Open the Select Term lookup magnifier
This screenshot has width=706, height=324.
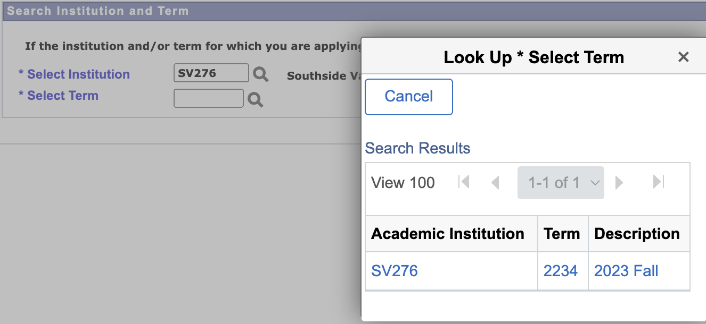pyautogui.click(x=255, y=98)
